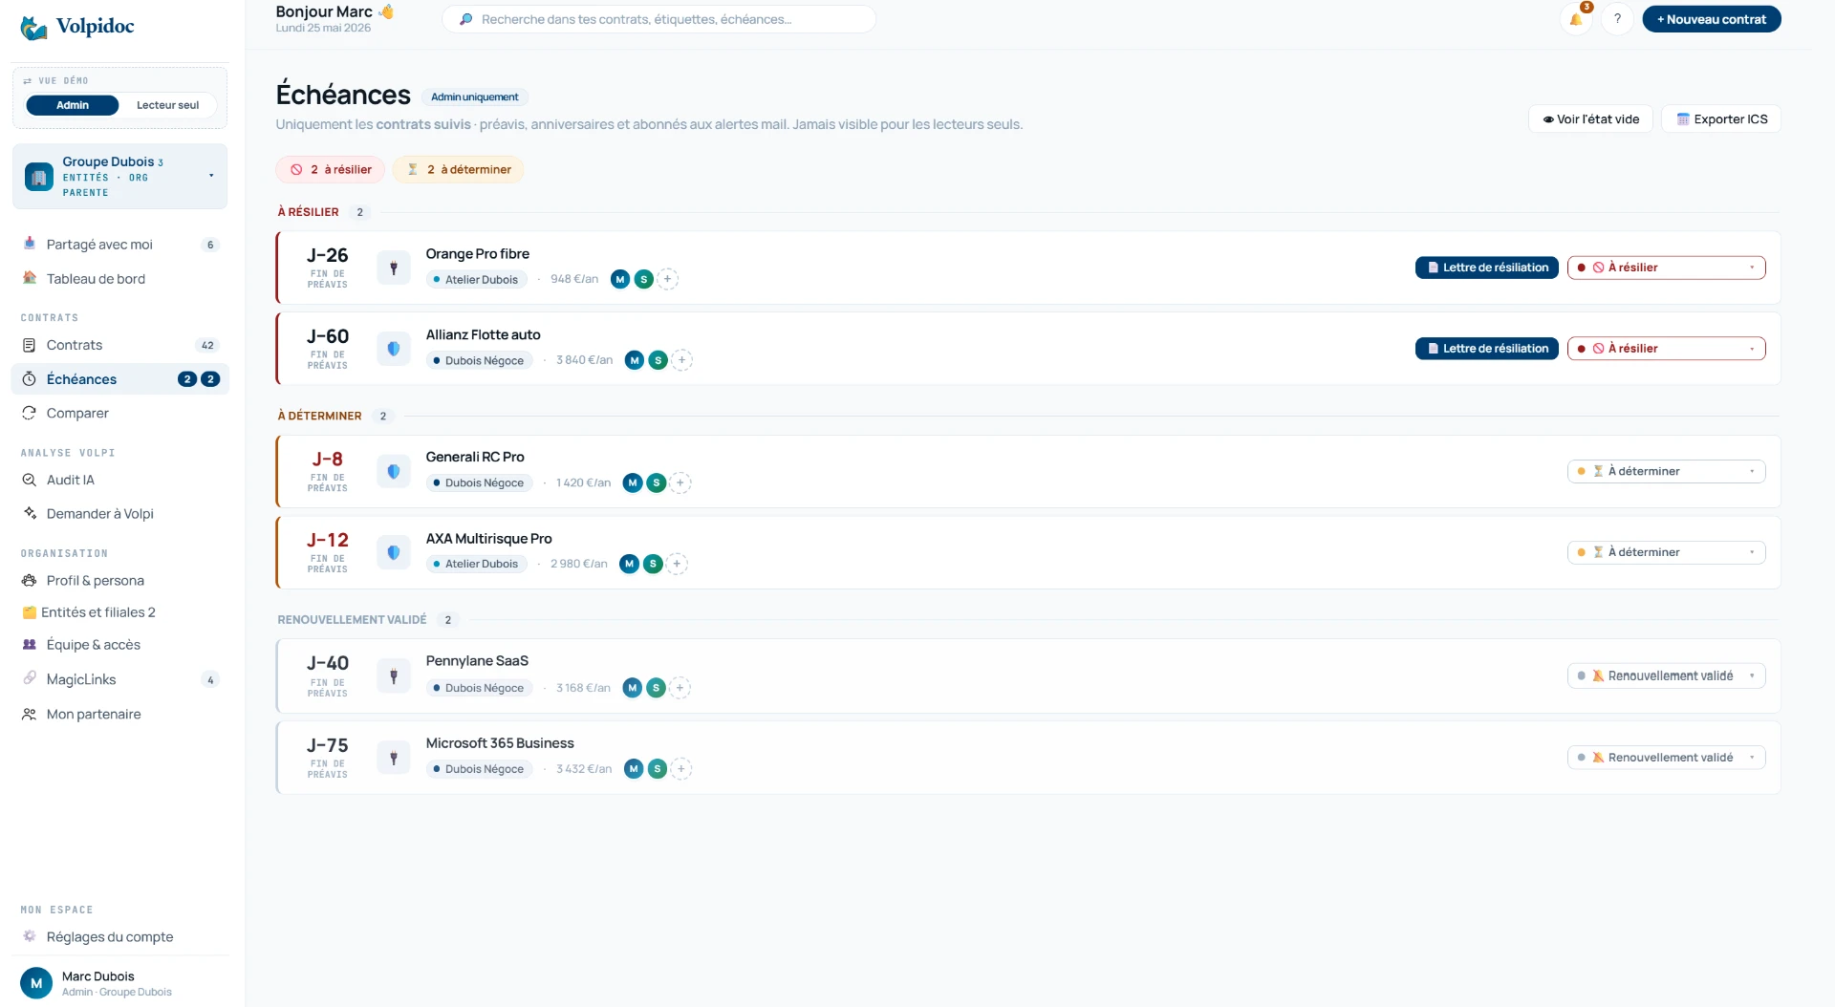Screen dimensions: 1835x1007
Task: Expand the Groupe Dubois organization selector
Action: [x=120, y=177]
